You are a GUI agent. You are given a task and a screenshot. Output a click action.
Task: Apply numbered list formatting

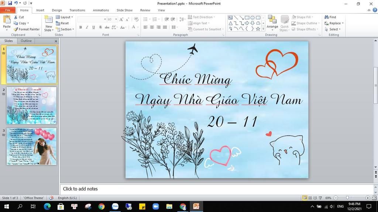[x=155, y=19]
